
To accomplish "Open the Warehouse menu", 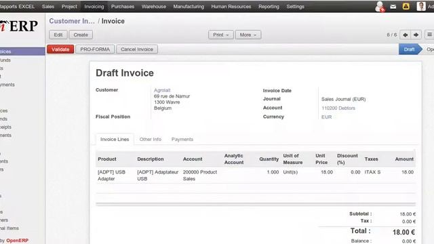I will [154, 6].
